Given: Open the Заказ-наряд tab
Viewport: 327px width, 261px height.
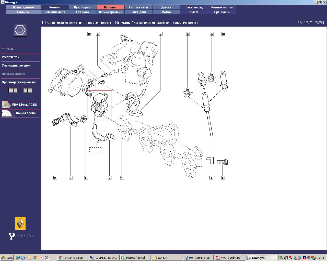Looking at the screenshot, I should (x=194, y=7).
